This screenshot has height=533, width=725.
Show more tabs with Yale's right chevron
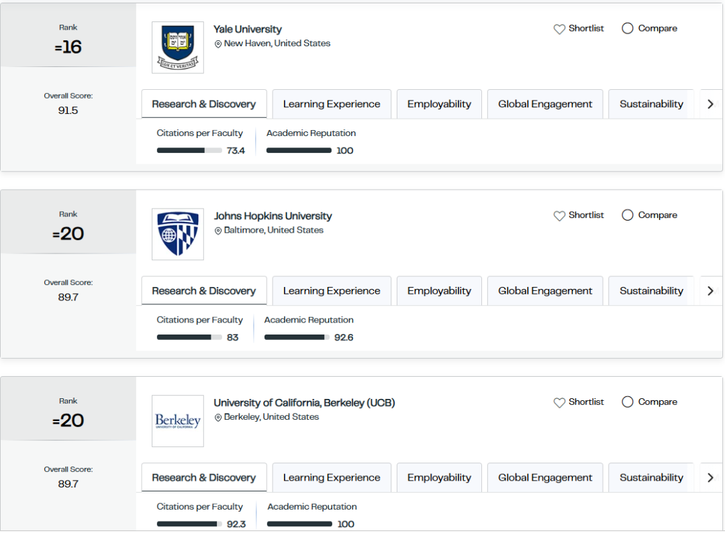coord(710,105)
